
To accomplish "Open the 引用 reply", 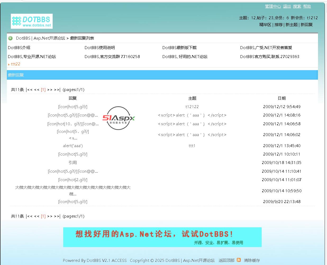I will [x=73, y=163].
